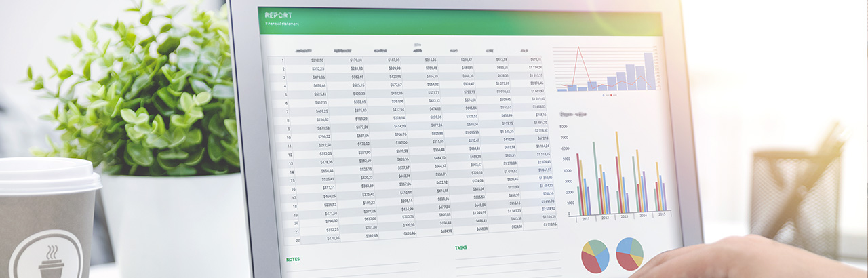Select the top line and bar combo chart

coord(606,70)
